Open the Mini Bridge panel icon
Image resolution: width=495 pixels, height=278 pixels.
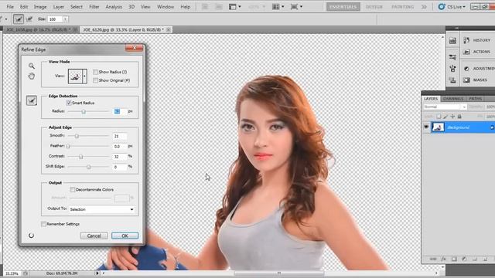pyautogui.click(x=452, y=40)
